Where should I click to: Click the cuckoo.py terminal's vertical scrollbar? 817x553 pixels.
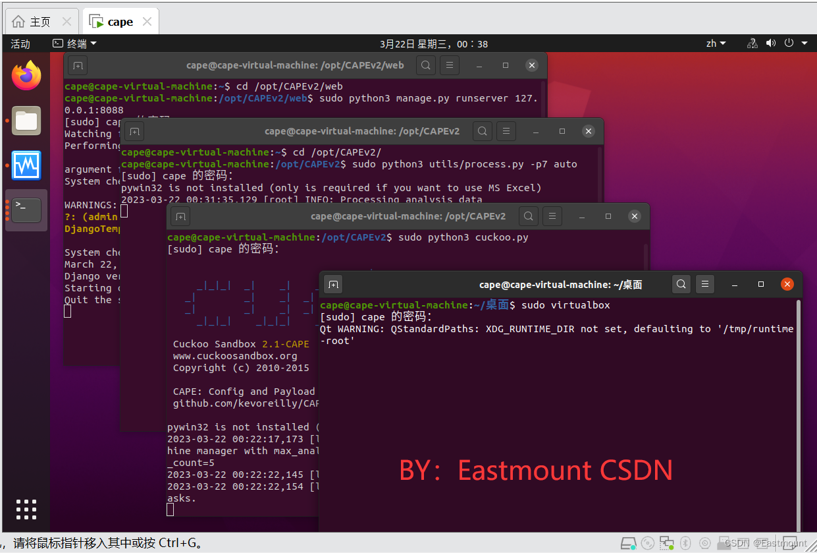(645, 257)
